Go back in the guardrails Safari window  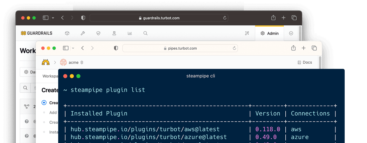(62, 18)
